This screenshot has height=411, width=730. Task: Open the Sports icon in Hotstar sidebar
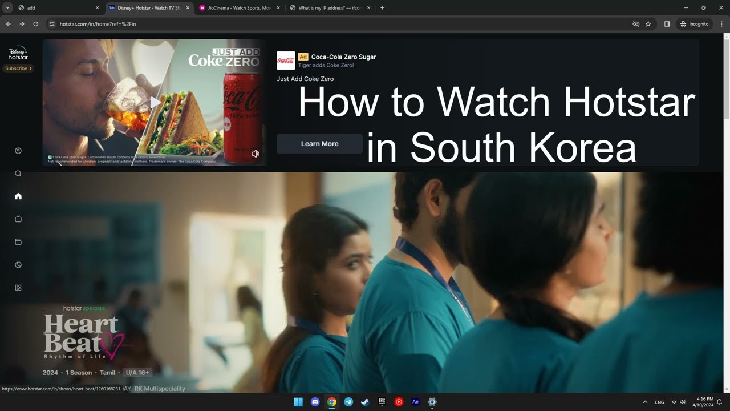18,265
